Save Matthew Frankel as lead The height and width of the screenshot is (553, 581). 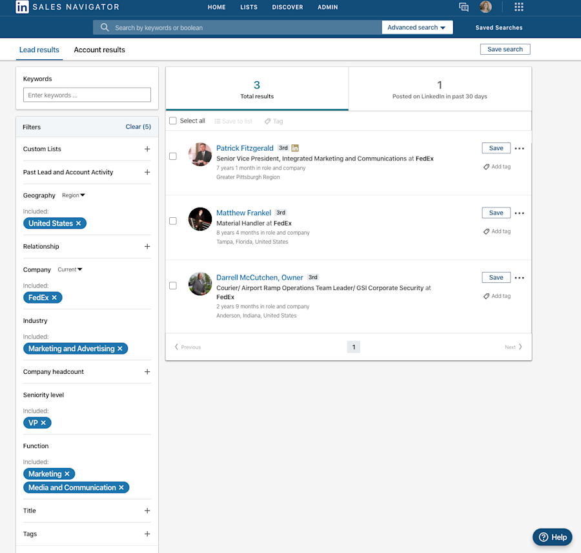point(496,213)
